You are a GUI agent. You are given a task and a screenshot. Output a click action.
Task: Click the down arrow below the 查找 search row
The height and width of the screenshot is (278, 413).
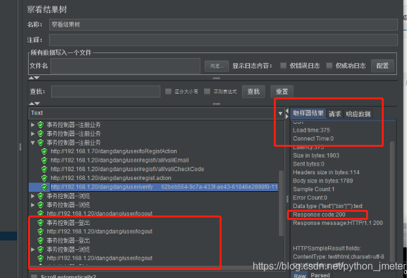click(37, 104)
